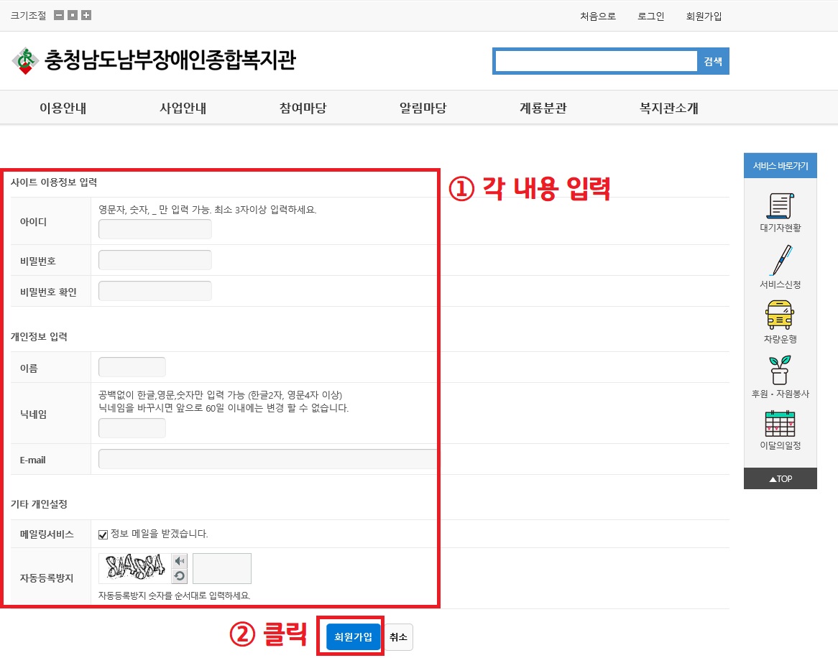
Task: Open the 후원·자원봉사 plant icon
Action: (780, 370)
